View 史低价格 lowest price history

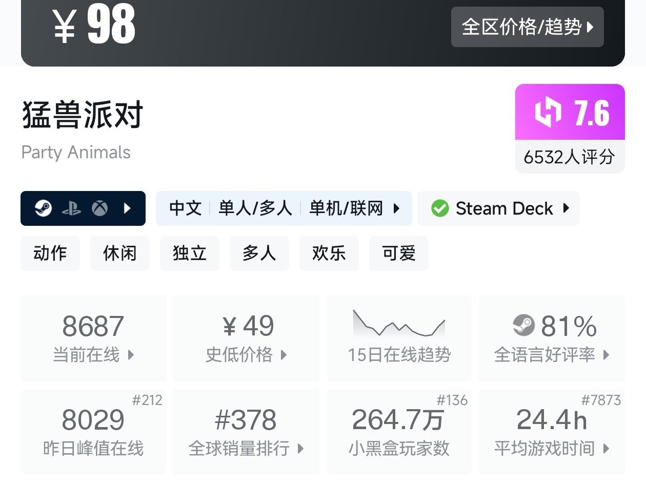point(246,338)
